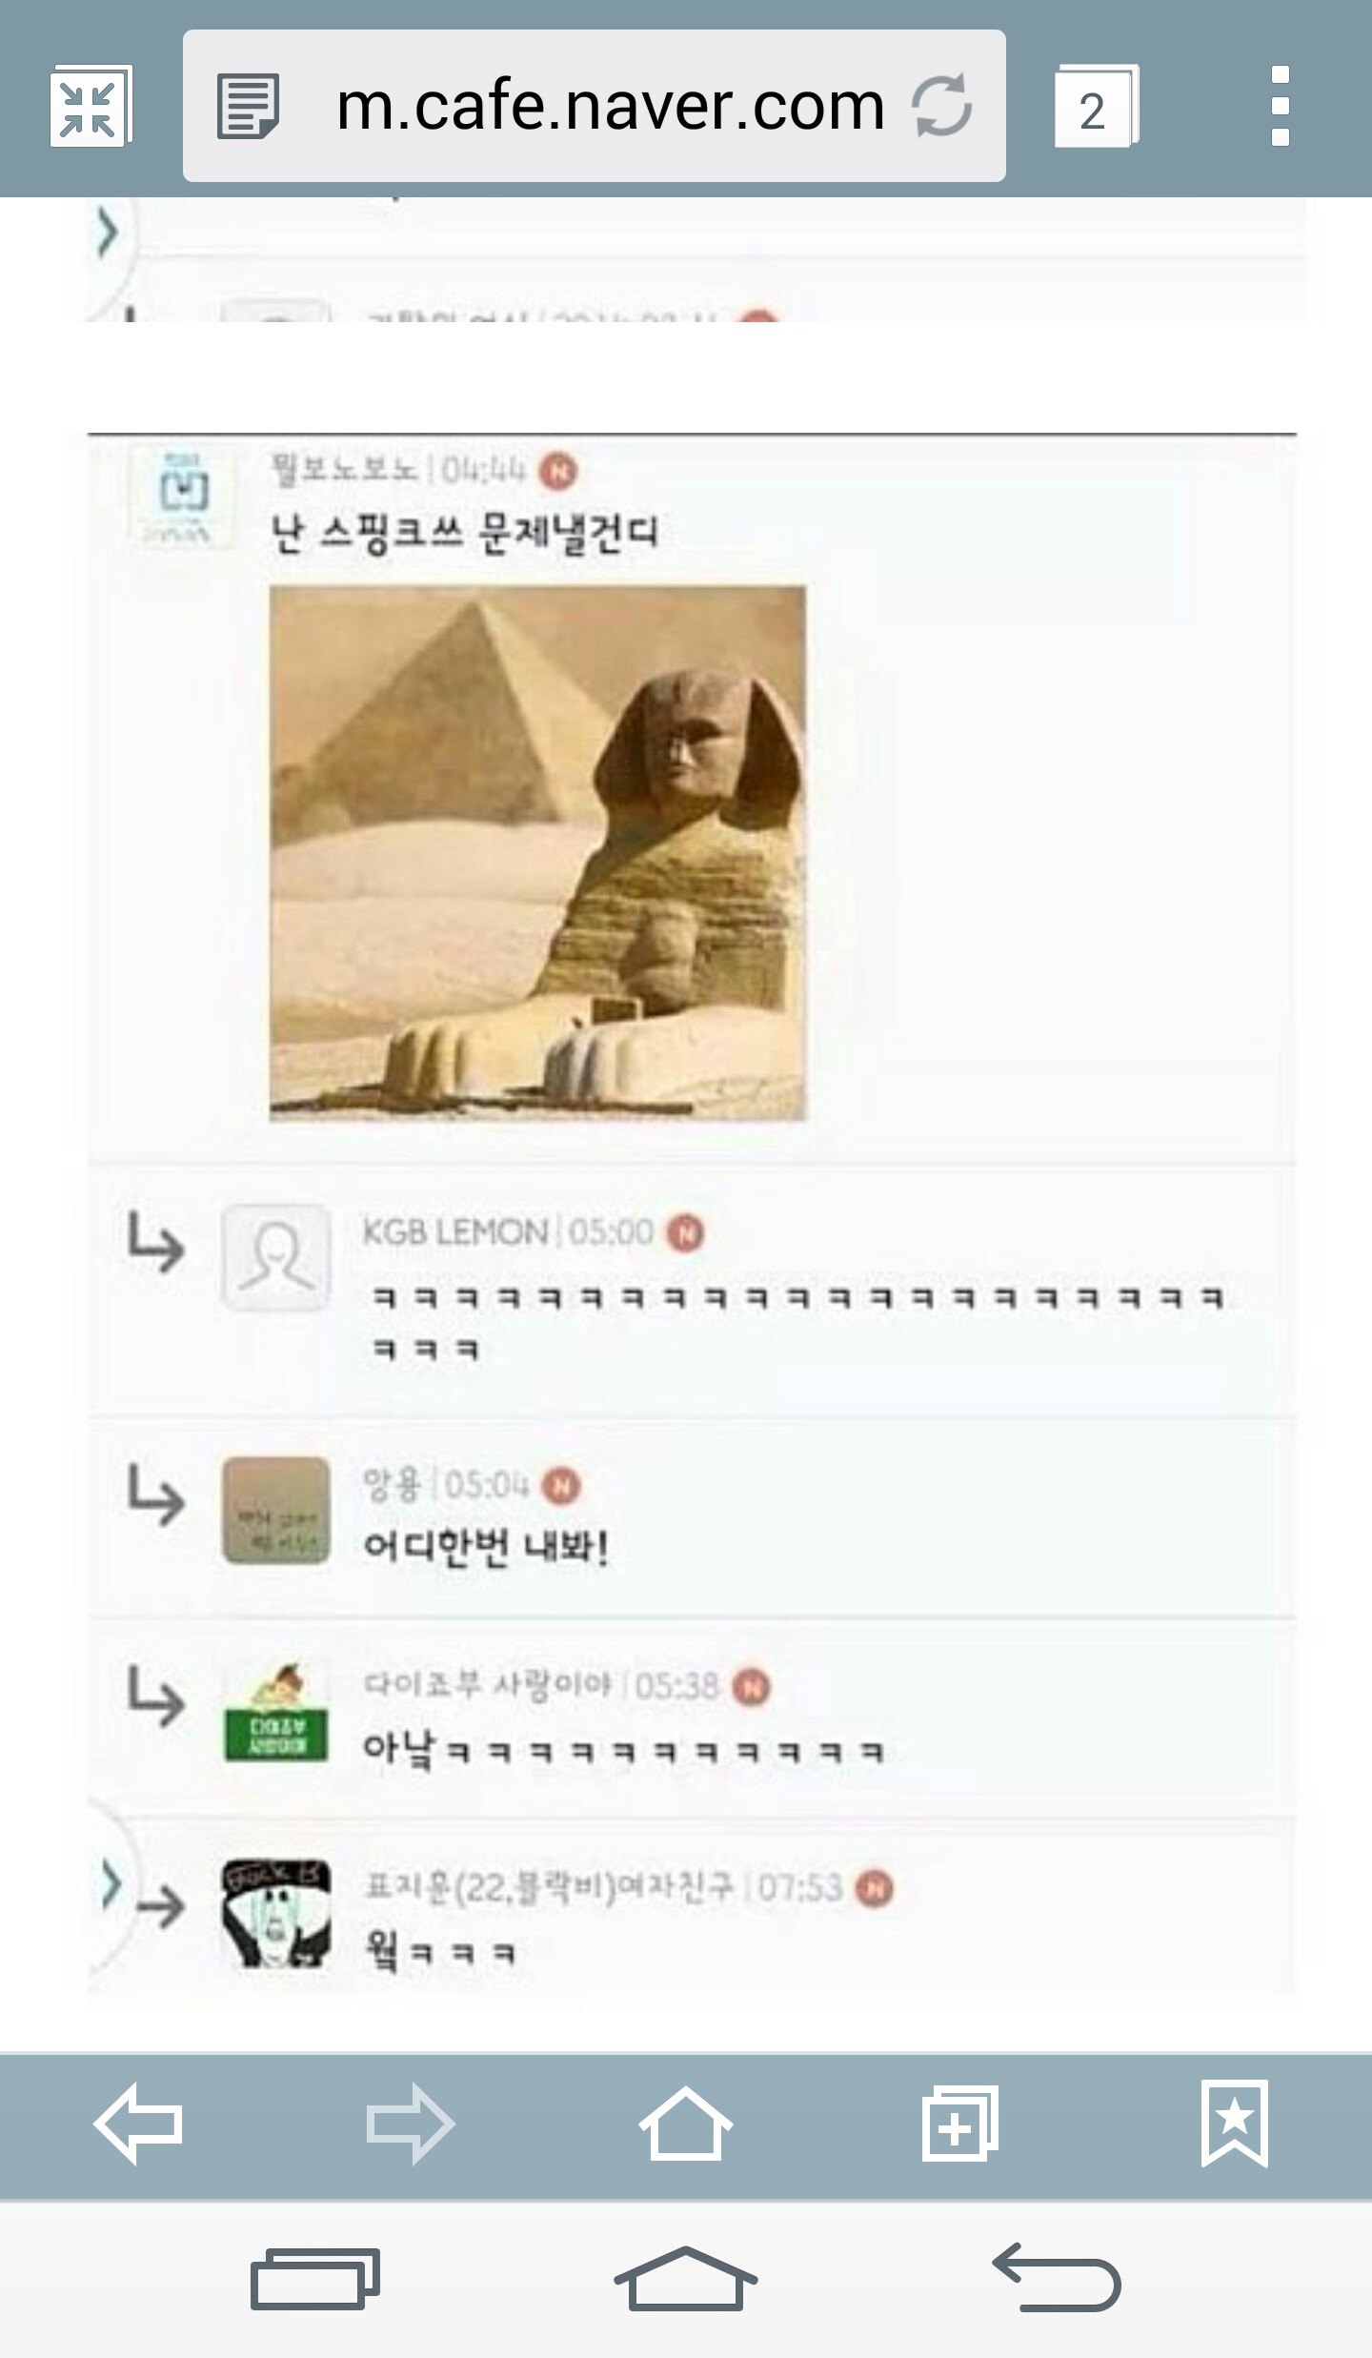
Task: Open the Sphinx and pyramid image
Action: coord(537,853)
